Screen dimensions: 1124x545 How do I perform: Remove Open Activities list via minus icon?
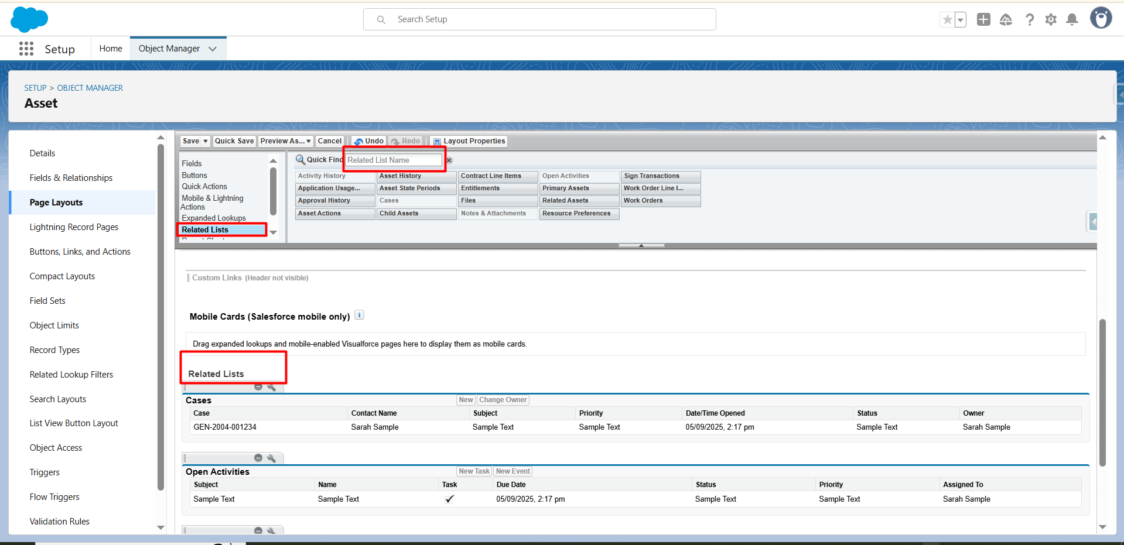point(258,458)
